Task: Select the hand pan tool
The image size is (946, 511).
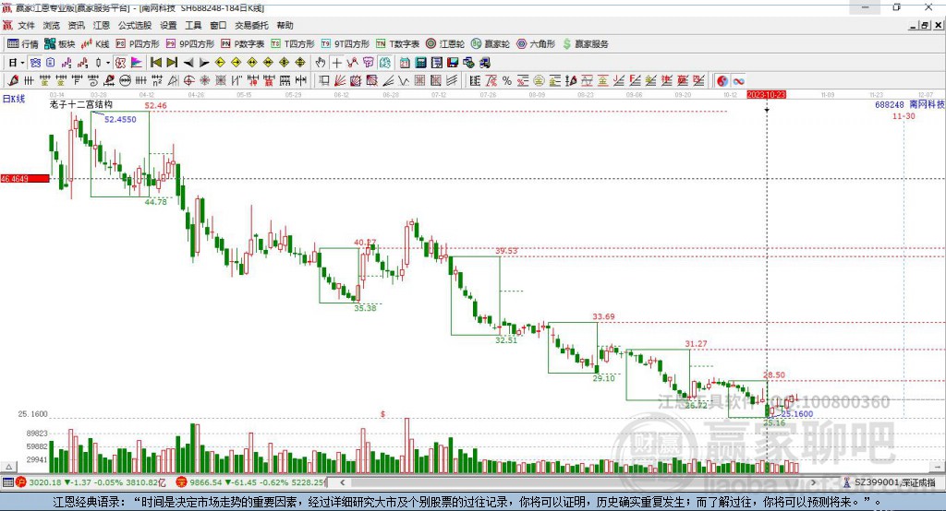Action: point(321,63)
